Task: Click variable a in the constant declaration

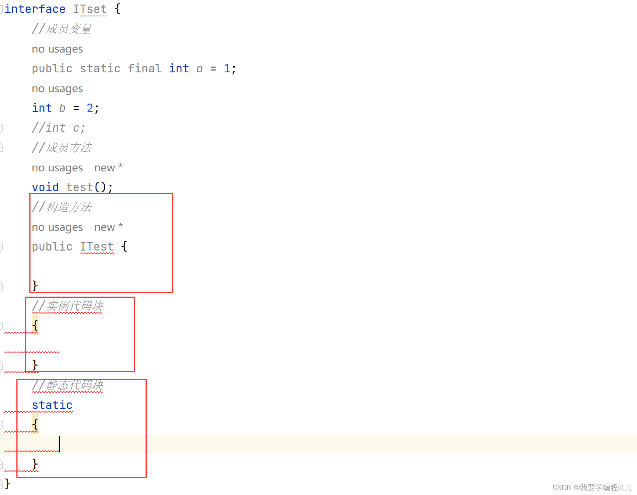Action: (x=200, y=69)
